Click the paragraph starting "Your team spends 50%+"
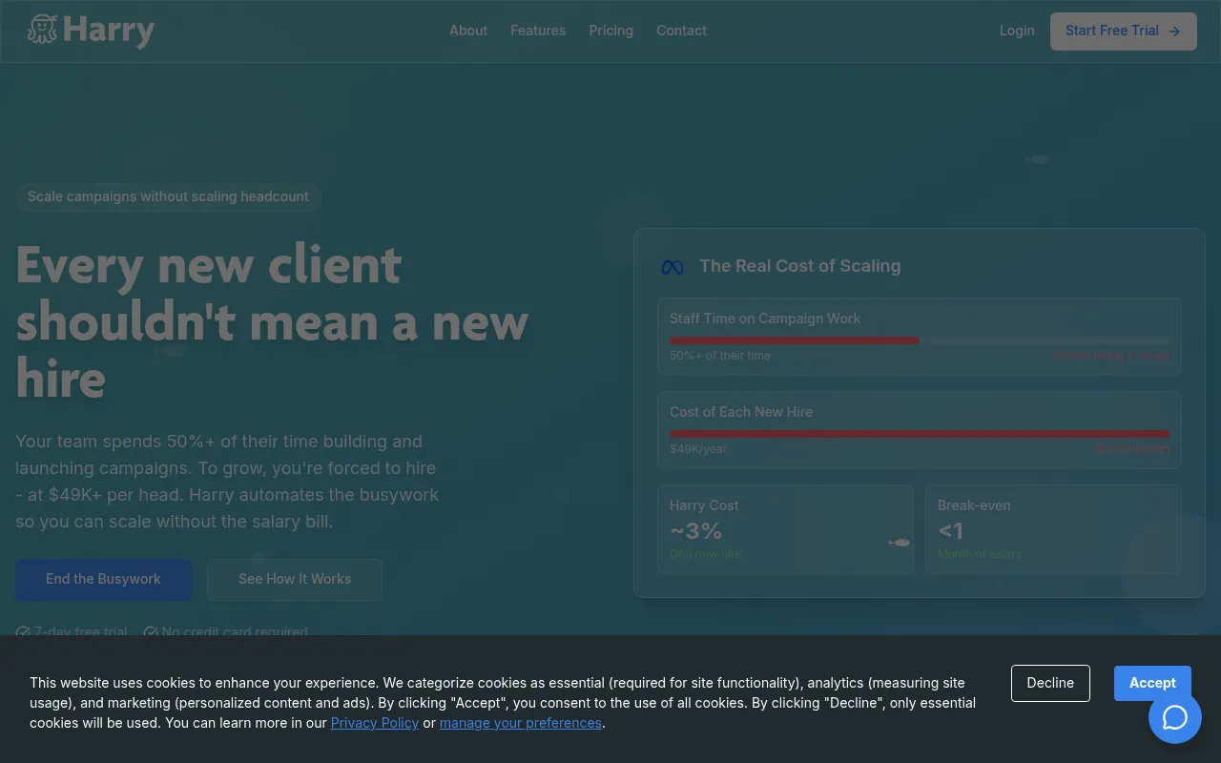Screen dimensions: 1221x763 (x=227, y=482)
